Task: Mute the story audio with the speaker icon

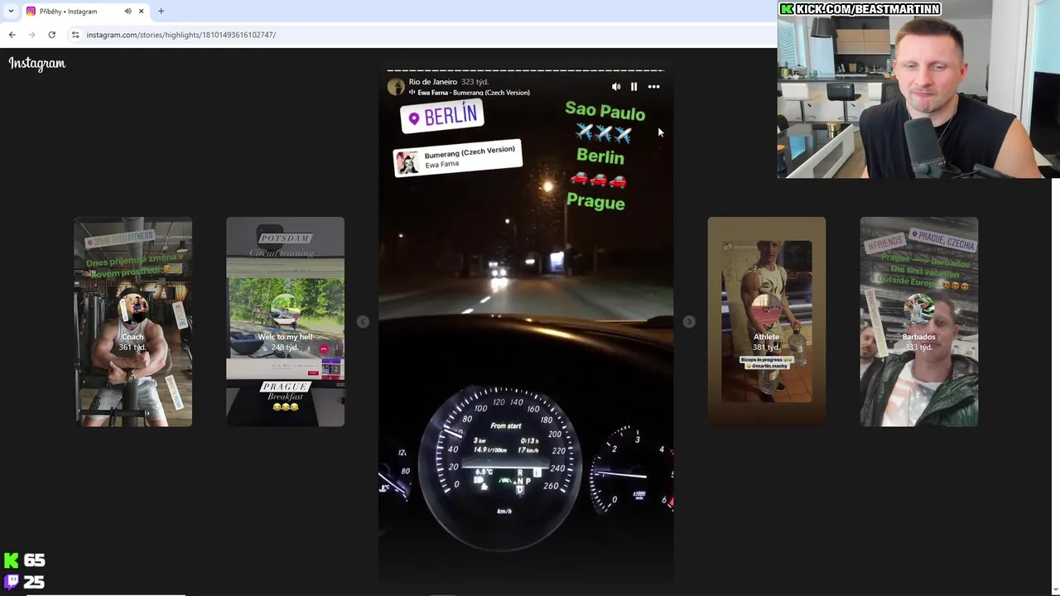Action: 616,87
